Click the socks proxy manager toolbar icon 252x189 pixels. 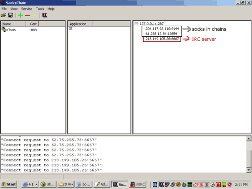44,15
